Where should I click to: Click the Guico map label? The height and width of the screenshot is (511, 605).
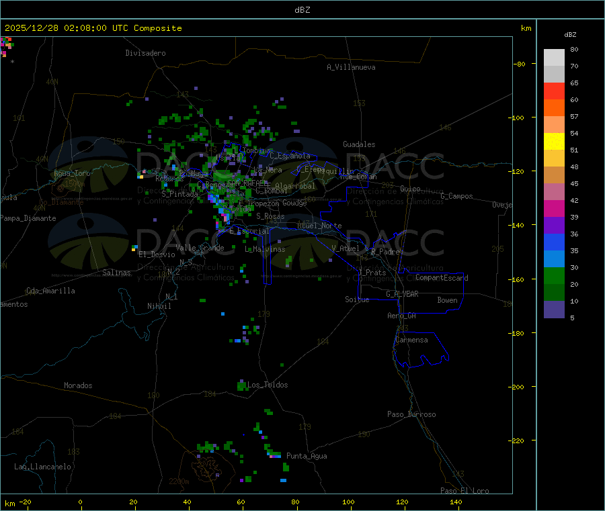pyautogui.click(x=410, y=189)
